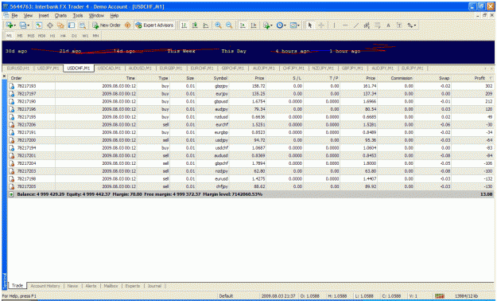Click the connection status bars icon
Screen dimensions: 497x301
(439, 296)
